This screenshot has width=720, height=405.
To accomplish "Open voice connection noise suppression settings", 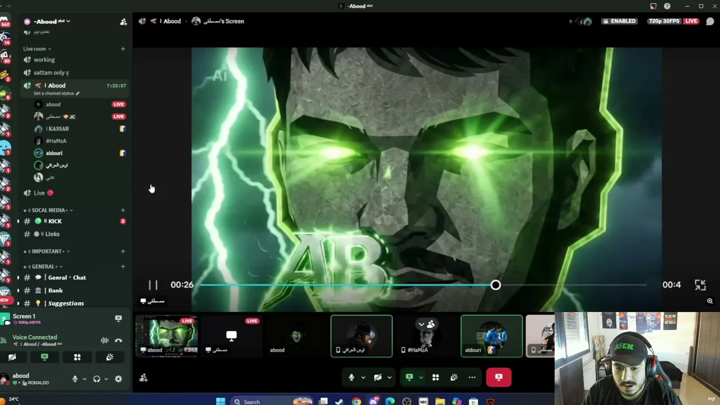I will tap(105, 340).
